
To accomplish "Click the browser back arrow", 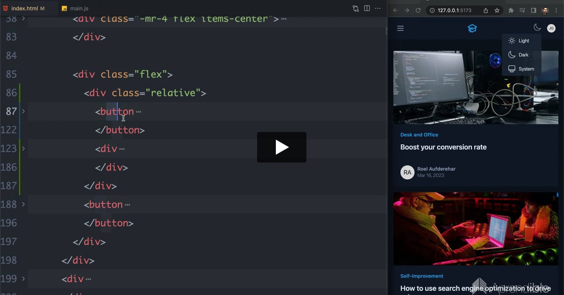I will coord(395,10).
